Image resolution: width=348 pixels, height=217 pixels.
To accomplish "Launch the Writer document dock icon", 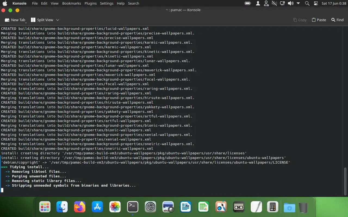I will pyautogui.click(x=186, y=207).
